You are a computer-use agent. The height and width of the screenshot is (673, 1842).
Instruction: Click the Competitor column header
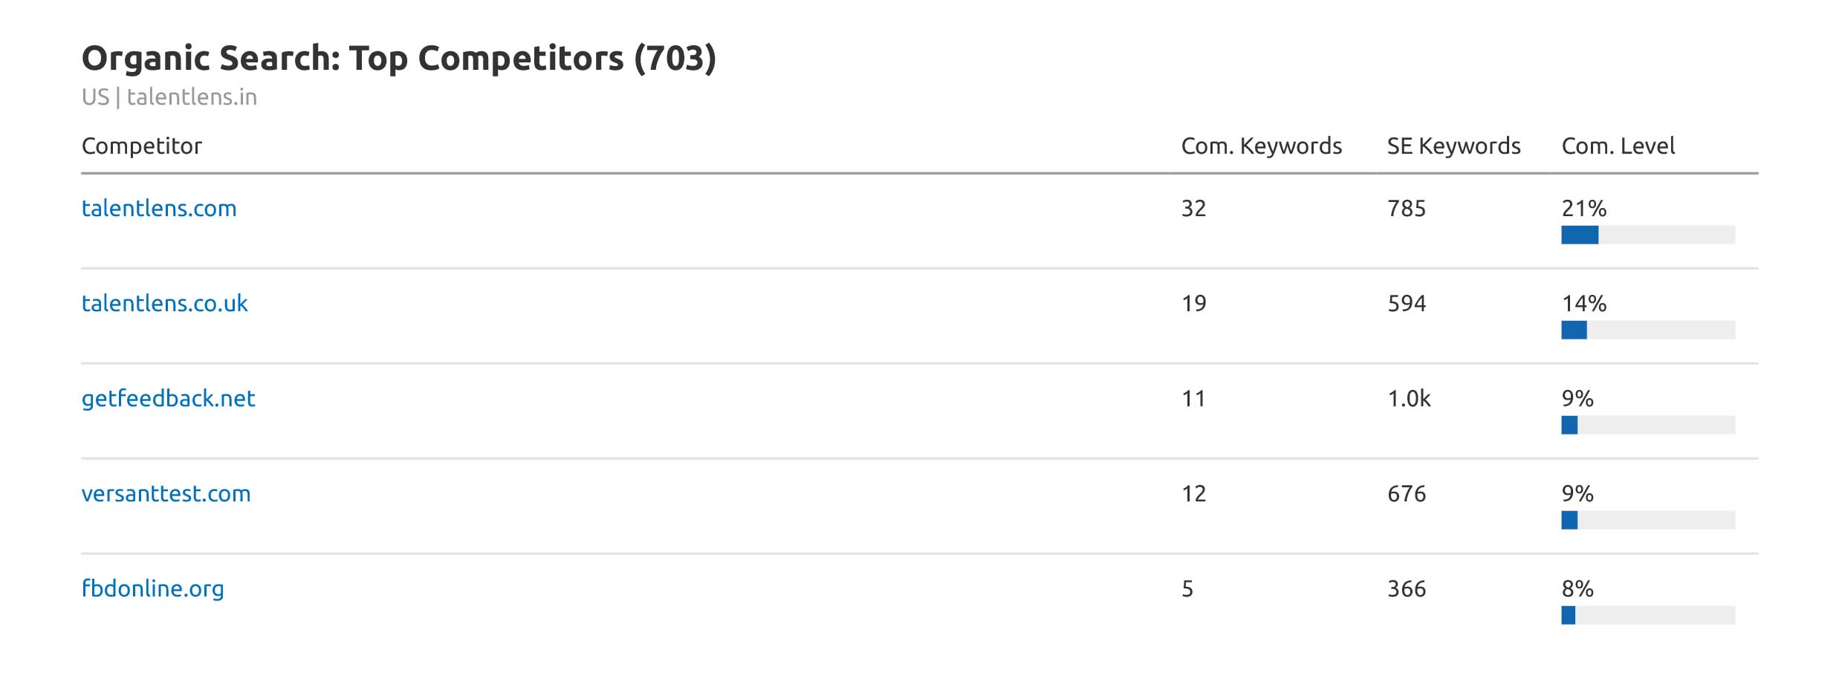pyautogui.click(x=141, y=146)
